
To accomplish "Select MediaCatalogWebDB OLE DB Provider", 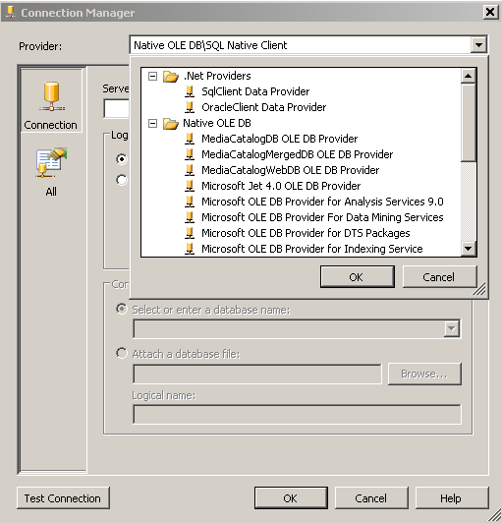I will click(291, 170).
